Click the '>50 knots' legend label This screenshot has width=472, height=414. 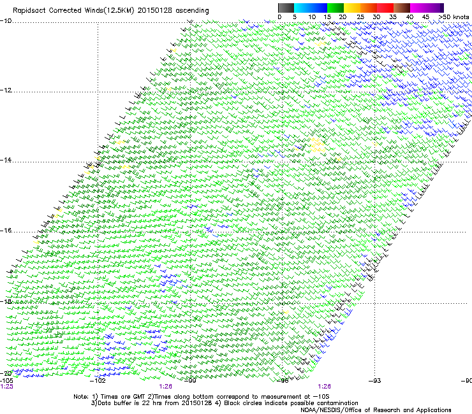[454, 17]
